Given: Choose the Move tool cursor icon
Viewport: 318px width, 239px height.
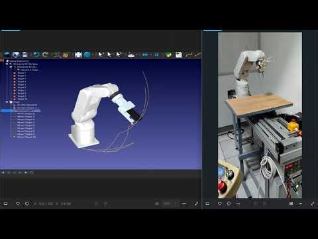Looking at the screenshot, I should pos(119,54).
